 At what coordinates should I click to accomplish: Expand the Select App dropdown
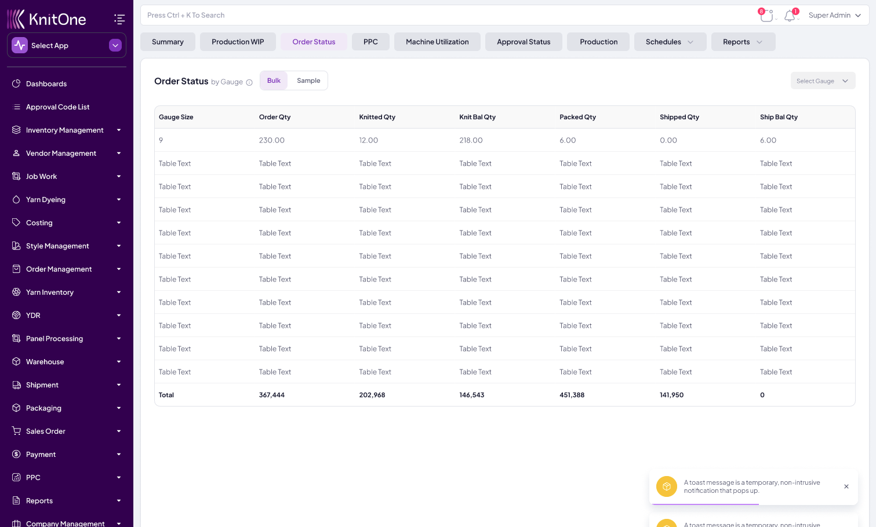[x=115, y=45]
